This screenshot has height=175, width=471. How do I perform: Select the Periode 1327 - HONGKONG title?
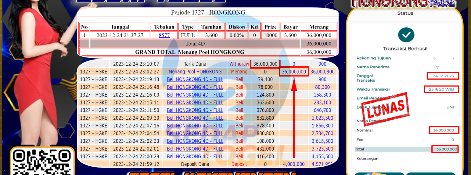(x=208, y=12)
